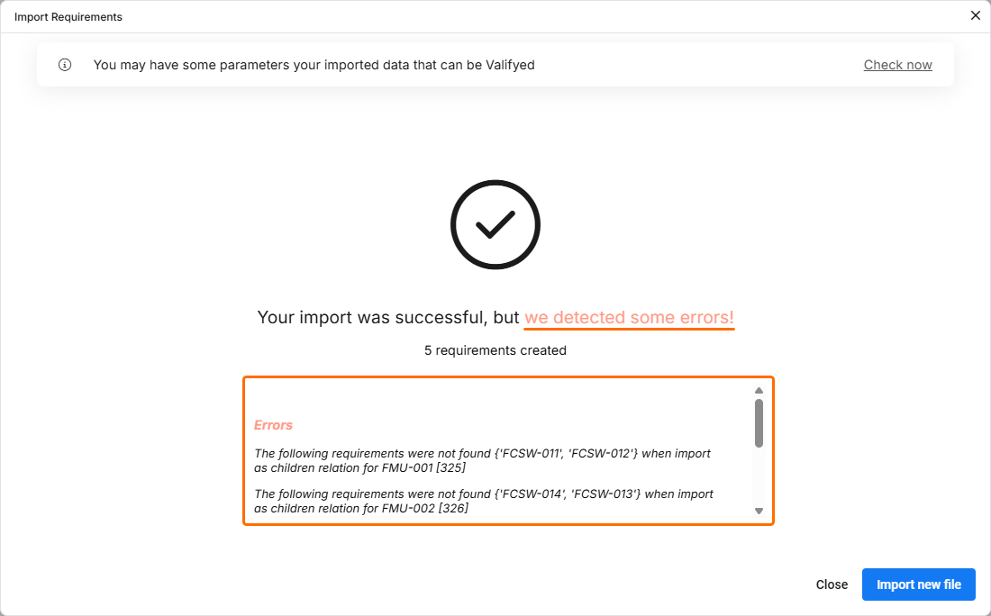Select the FMU-002 [326] error message
This screenshot has height=616, width=991.
click(x=483, y=501)
